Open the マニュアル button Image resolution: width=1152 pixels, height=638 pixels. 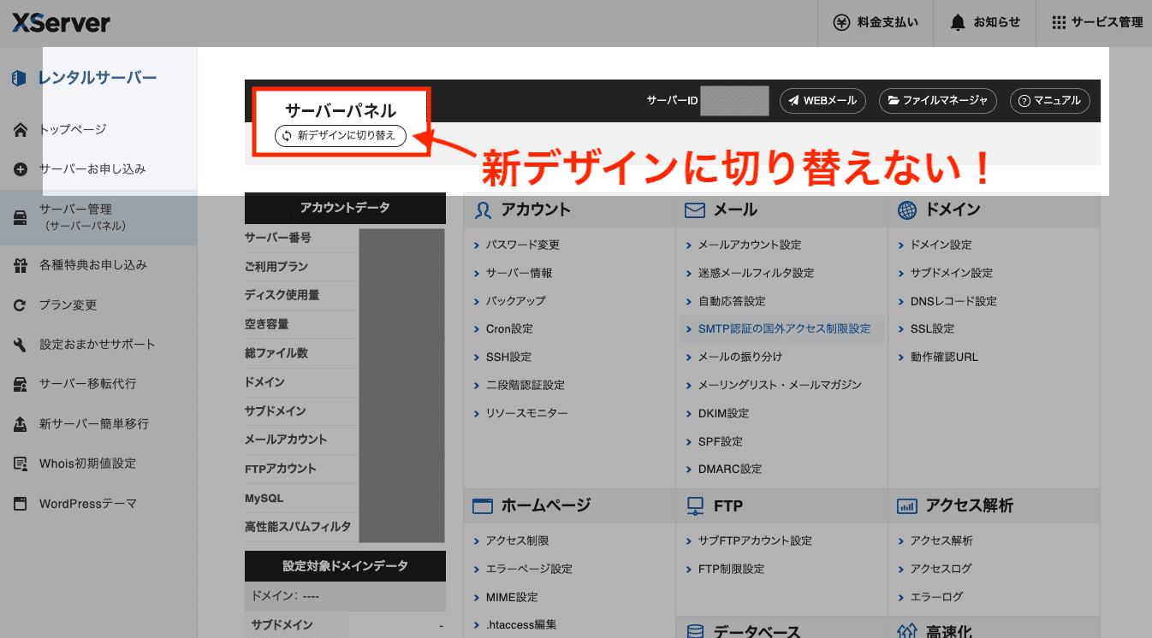pos(1050,101)
